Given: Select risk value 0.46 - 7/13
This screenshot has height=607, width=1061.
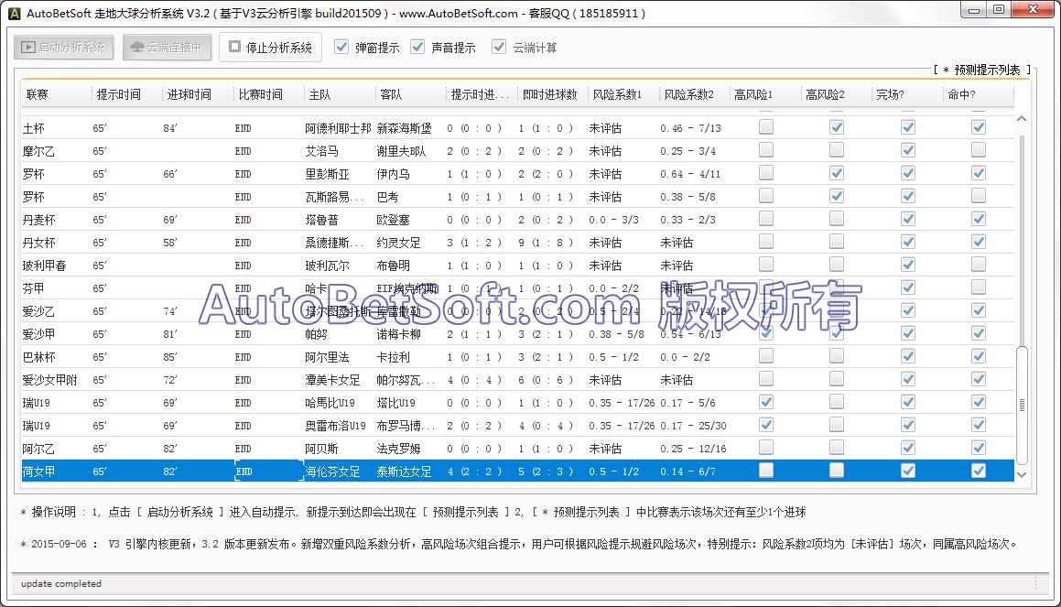Looking at the screenshot, I should pos(691,128).
